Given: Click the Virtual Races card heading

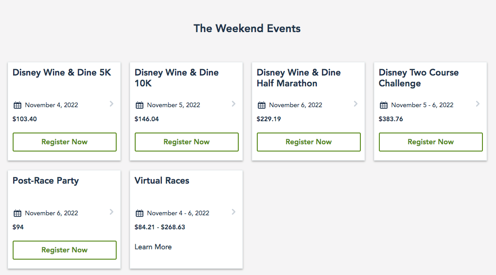Looking at the screenshot, I should tap(162, 181).
